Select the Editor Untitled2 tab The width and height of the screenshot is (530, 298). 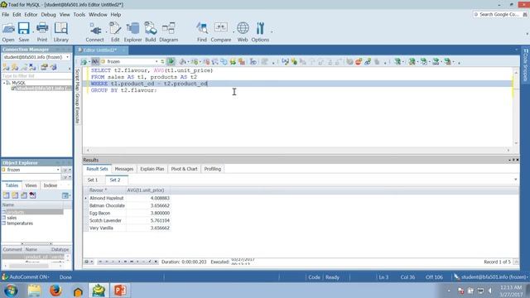point(100,50)
